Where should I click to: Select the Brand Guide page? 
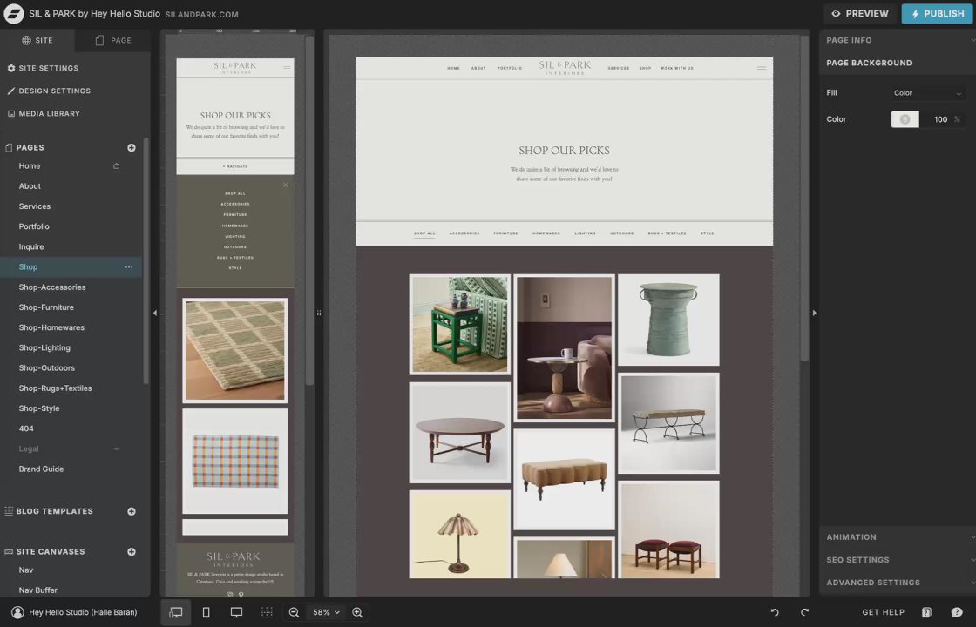pyautogui.click(x=41, y=469)
